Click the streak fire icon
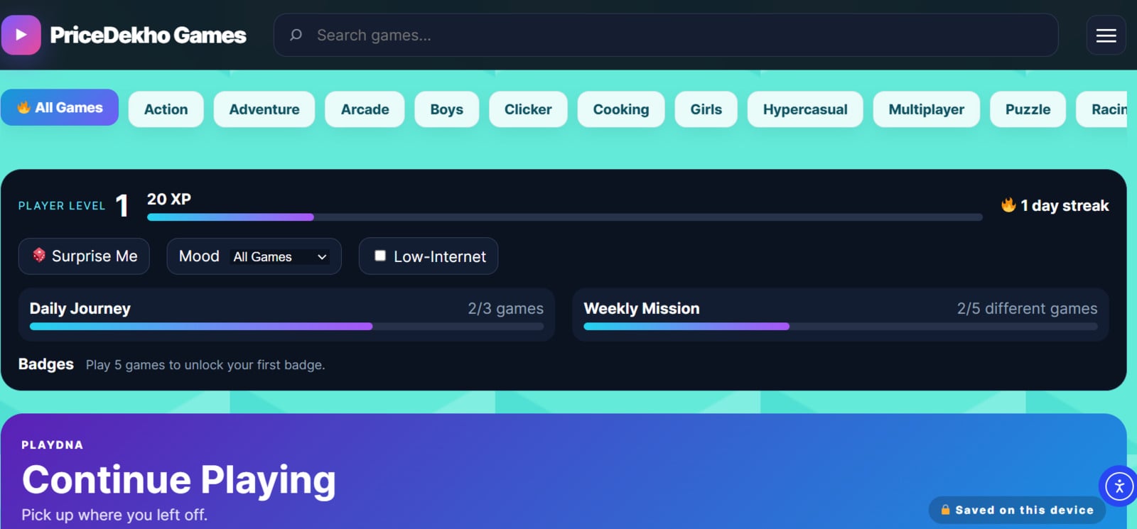Image resolution: width=1137 pixels, height=529 pixels. pyautogui.click(x=1008, y=205)
